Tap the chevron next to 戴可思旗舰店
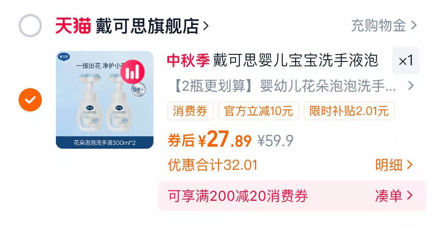436x225 pixels. 206,26
